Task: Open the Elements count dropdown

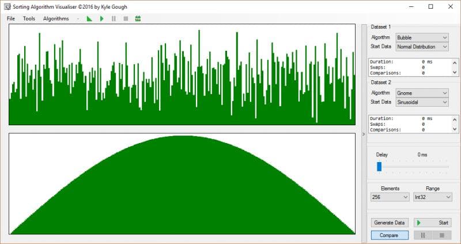Action: 390,197
